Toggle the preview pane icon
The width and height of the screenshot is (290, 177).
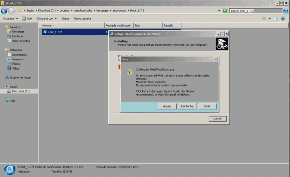(x=276, y=18)
